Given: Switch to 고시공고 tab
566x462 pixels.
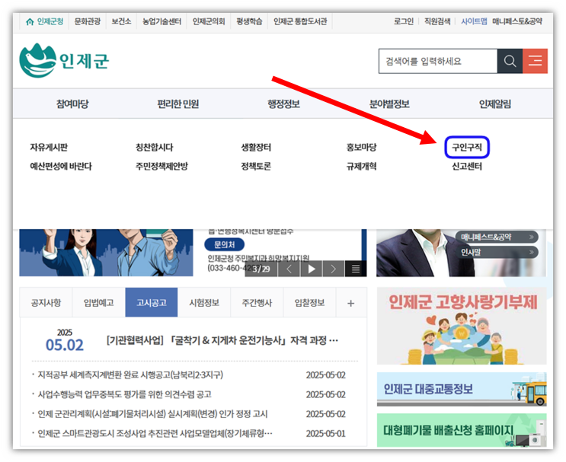Looking at the screenshot, I should pyautogui.click(x=152, y=303).
